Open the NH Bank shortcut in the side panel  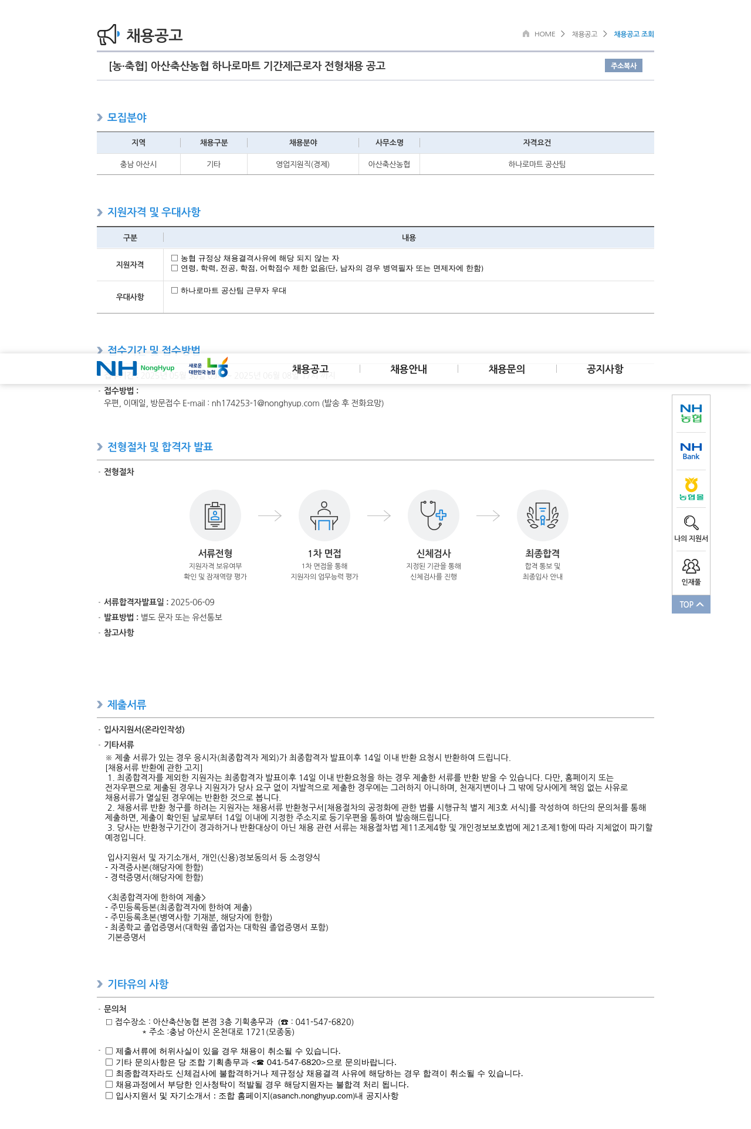[691, 451]
